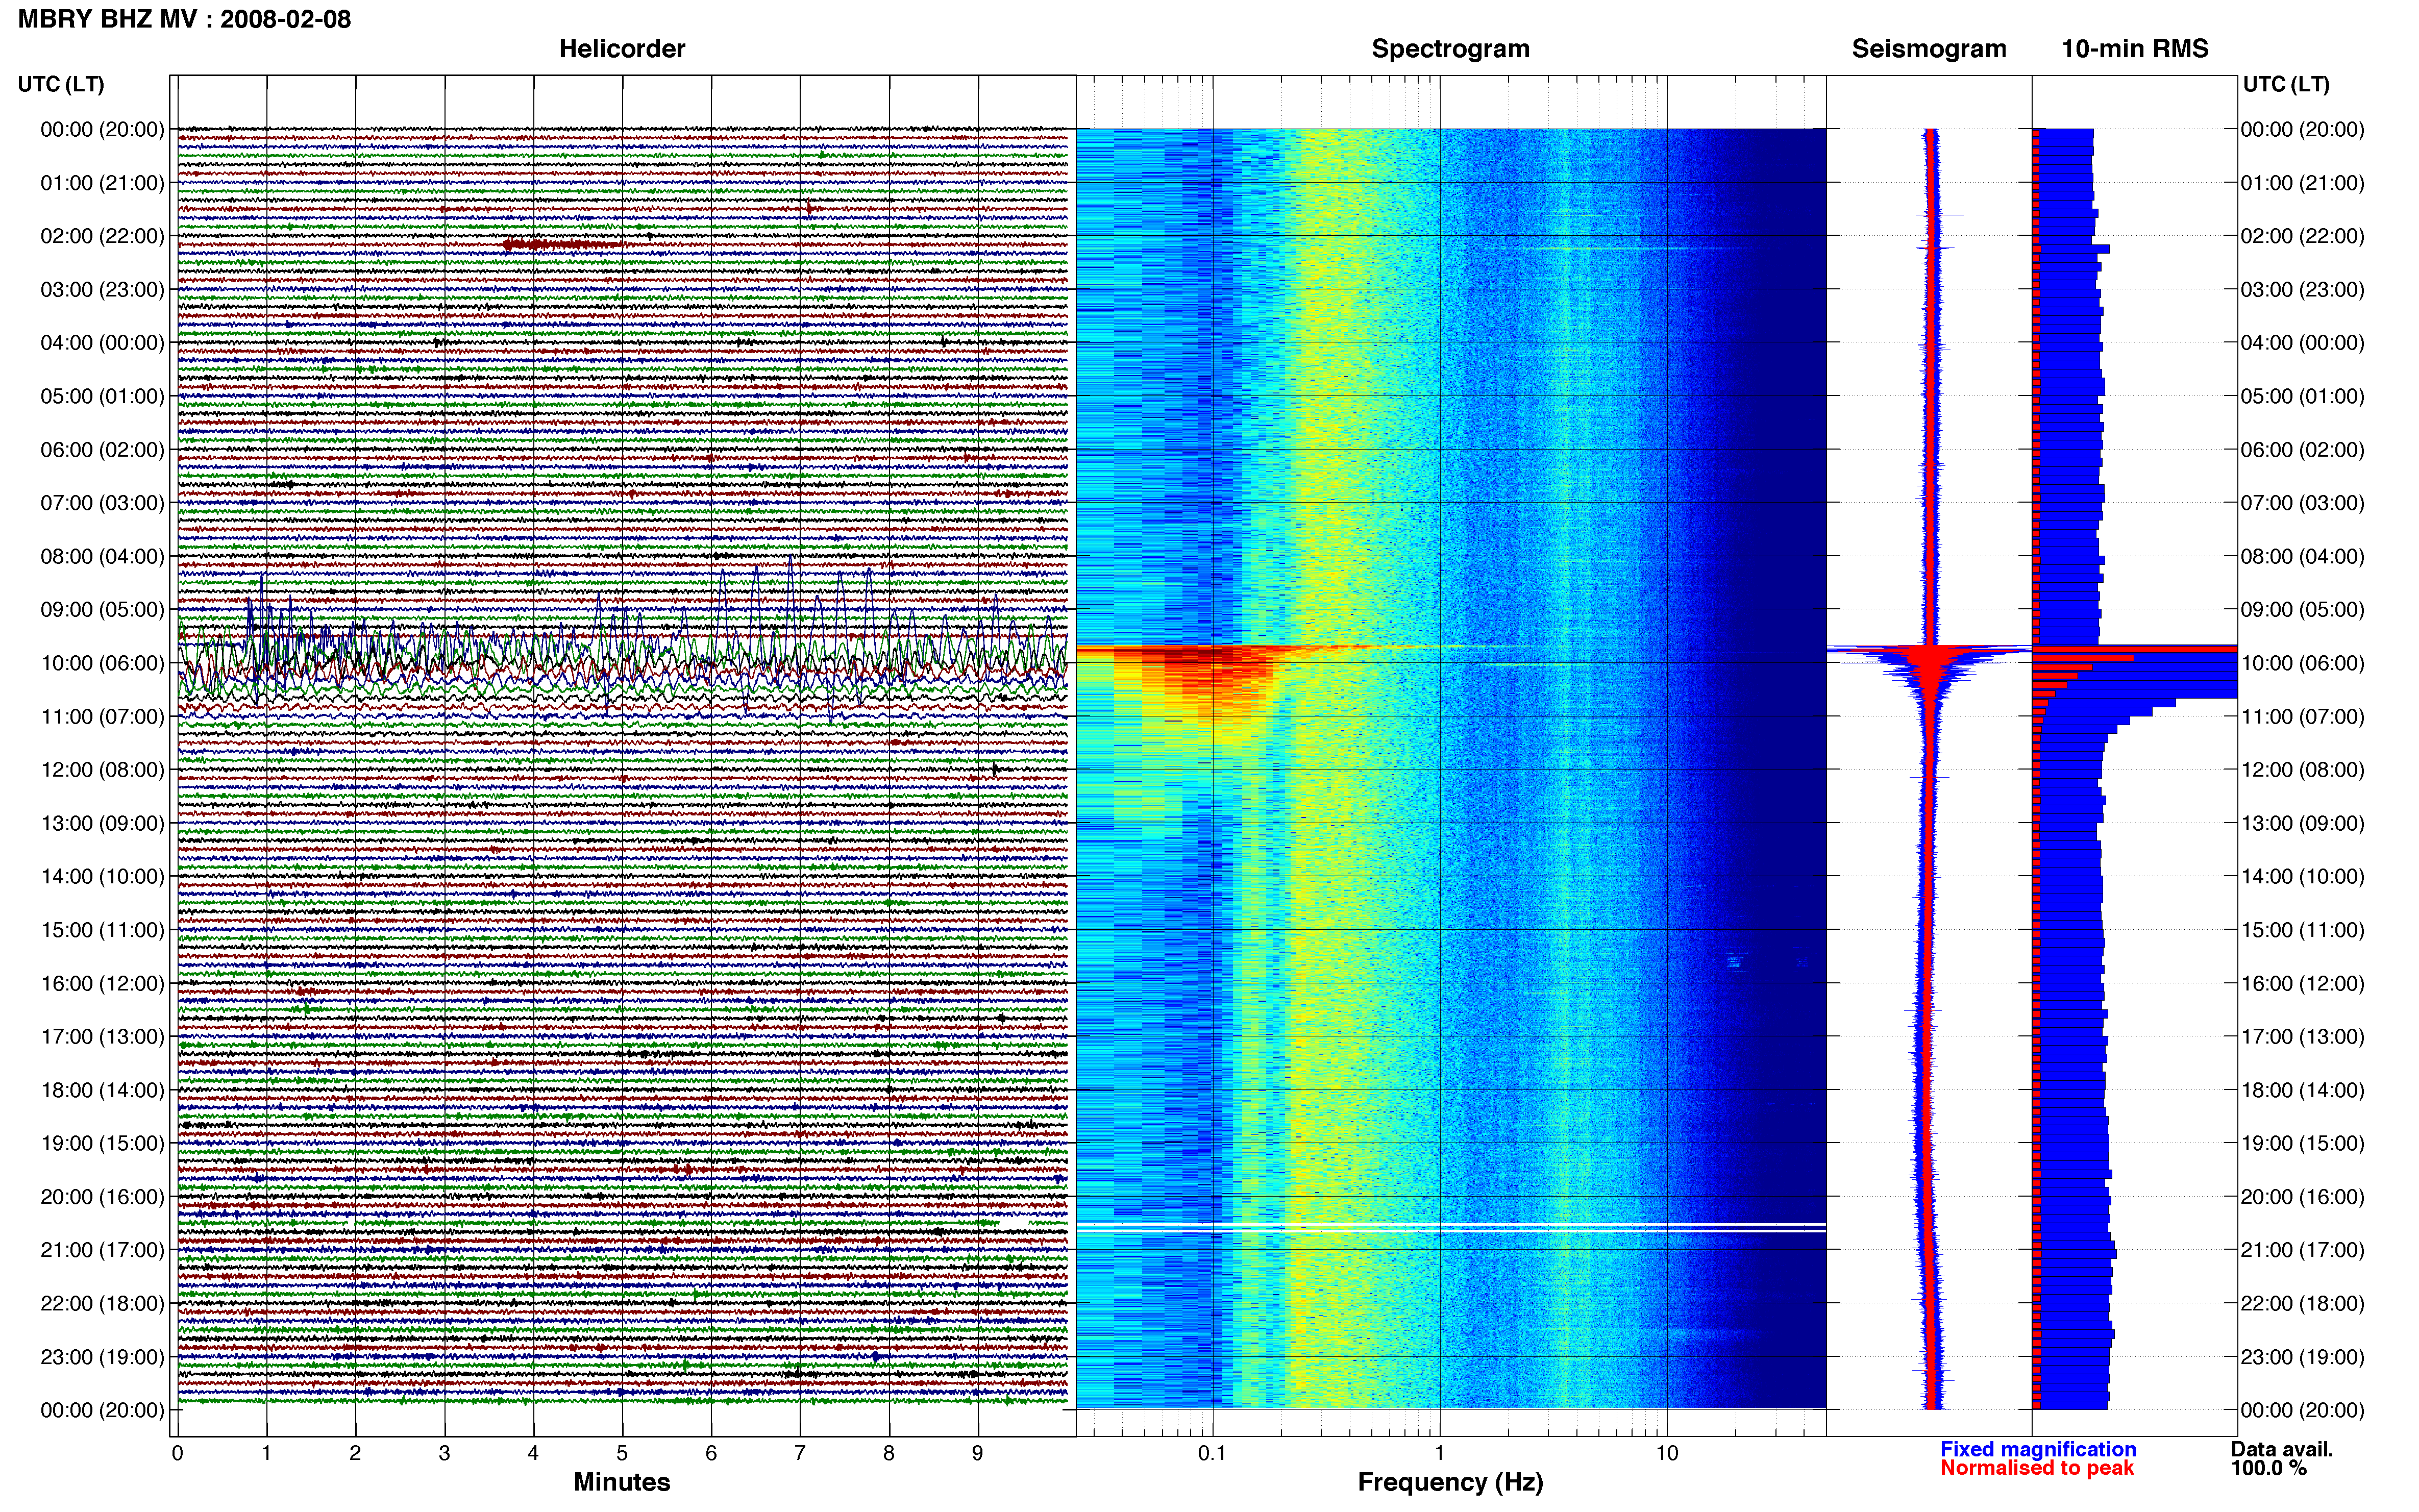Click the right '00:00 (20:00)' label at the bottom
This screenshot has height=1512, width=2419.
(2302, 1410)
